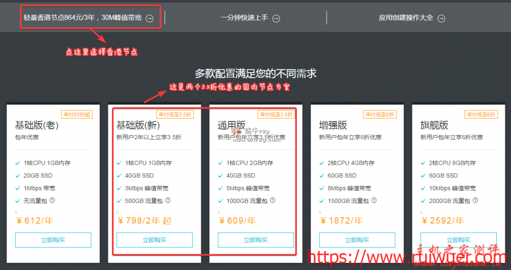Click the arrow icon after the Hong Kong node promo

149,18
